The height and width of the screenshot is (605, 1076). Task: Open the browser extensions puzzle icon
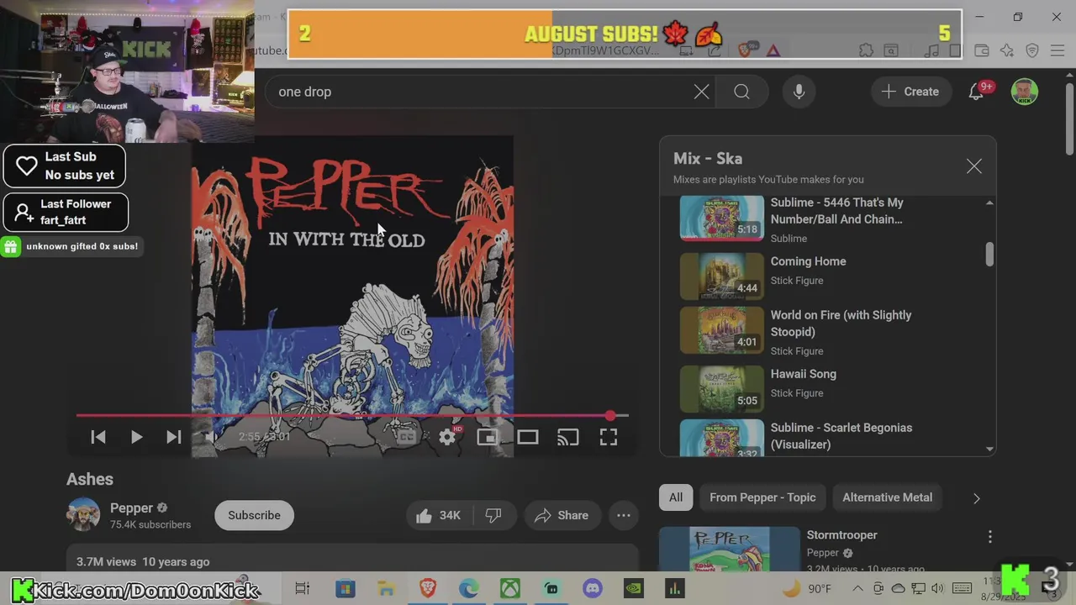867,50
